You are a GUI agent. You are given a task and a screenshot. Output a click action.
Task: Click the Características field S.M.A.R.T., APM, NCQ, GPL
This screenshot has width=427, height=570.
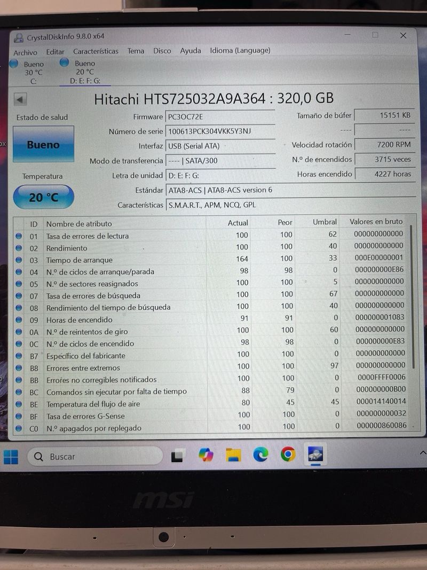290,205
